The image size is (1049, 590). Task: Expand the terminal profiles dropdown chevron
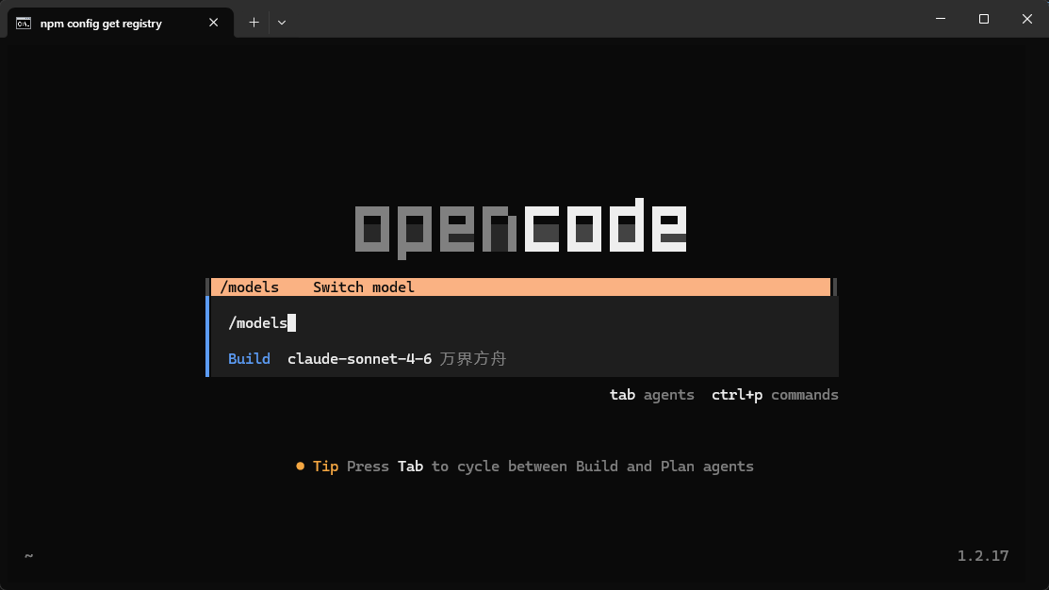[x=281, y=23]
